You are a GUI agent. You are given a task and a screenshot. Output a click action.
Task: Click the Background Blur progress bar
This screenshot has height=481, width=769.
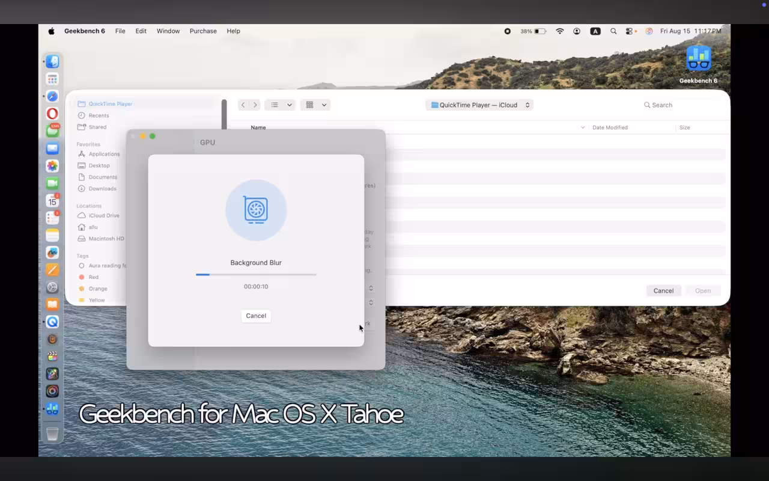pos(256,275)
